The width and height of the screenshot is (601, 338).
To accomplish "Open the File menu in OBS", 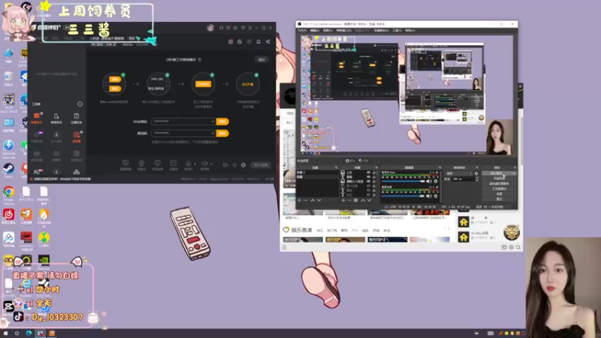I will tap(302, 30).
